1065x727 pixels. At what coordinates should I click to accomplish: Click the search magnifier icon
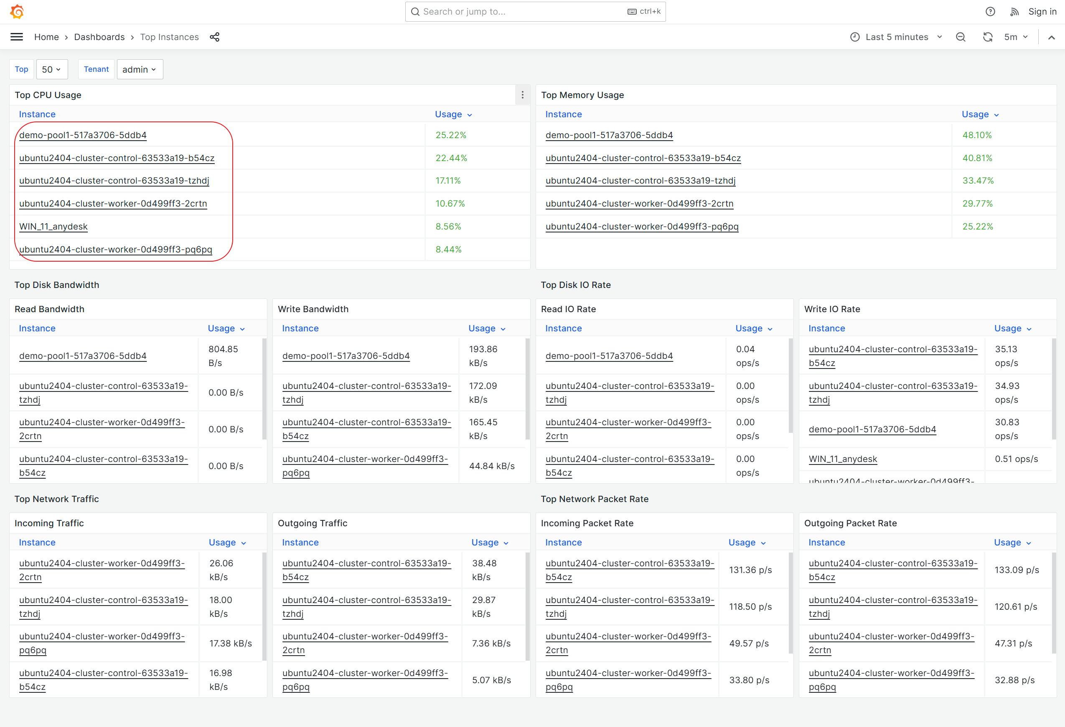click(415, 11)
